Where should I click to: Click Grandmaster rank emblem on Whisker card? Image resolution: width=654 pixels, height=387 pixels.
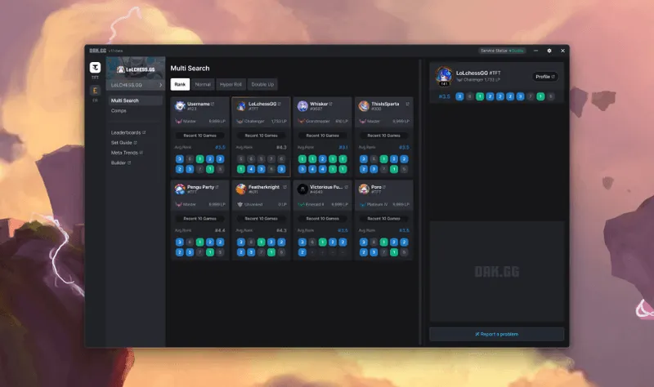click(x=301, y=121)
